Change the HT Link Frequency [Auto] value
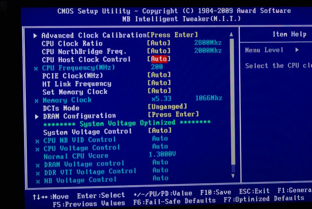The image size is (312, 209). (x=159, y=83)
